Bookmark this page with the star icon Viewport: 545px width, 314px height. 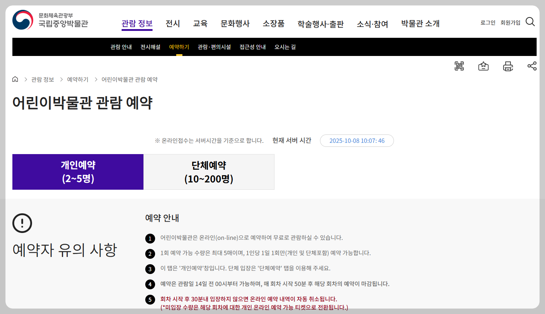pos(483,66)
